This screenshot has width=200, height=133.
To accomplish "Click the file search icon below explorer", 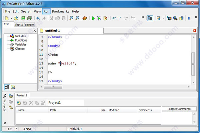I will tap(13, 87).
